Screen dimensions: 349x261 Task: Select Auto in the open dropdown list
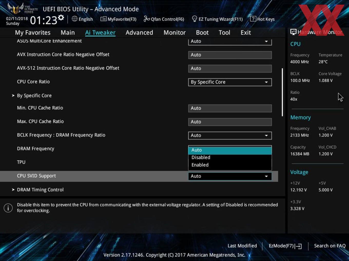pos(230,150)
